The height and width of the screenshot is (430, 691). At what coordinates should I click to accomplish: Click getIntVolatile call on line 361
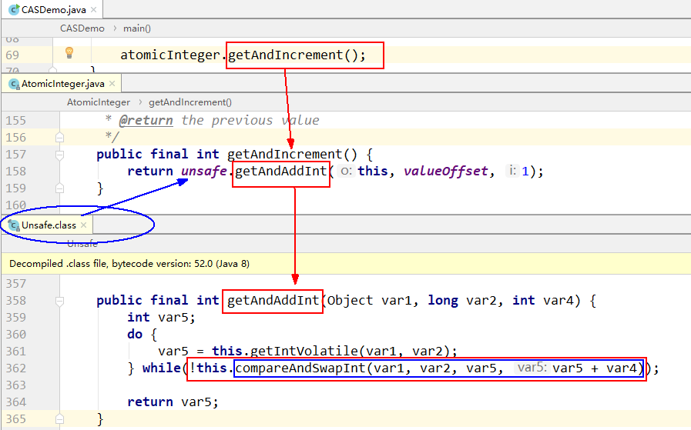pos(304,351)
